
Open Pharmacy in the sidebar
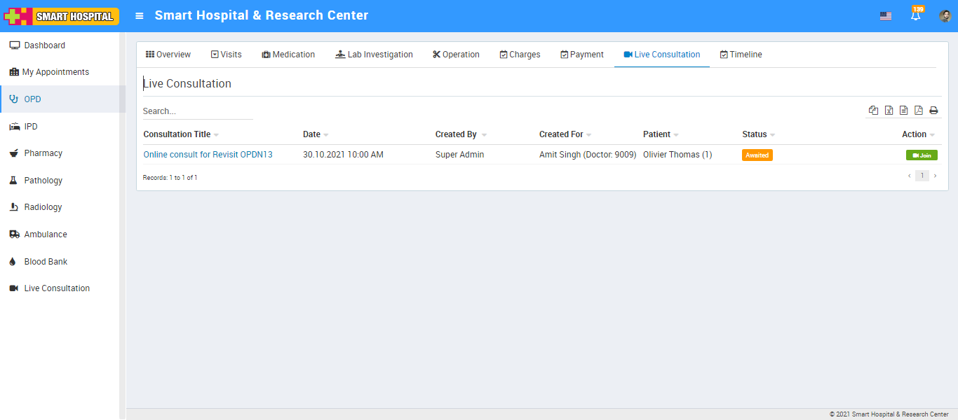pos(43,153)
